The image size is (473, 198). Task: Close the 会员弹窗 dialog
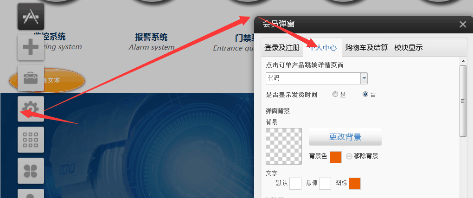pos(463,25)
